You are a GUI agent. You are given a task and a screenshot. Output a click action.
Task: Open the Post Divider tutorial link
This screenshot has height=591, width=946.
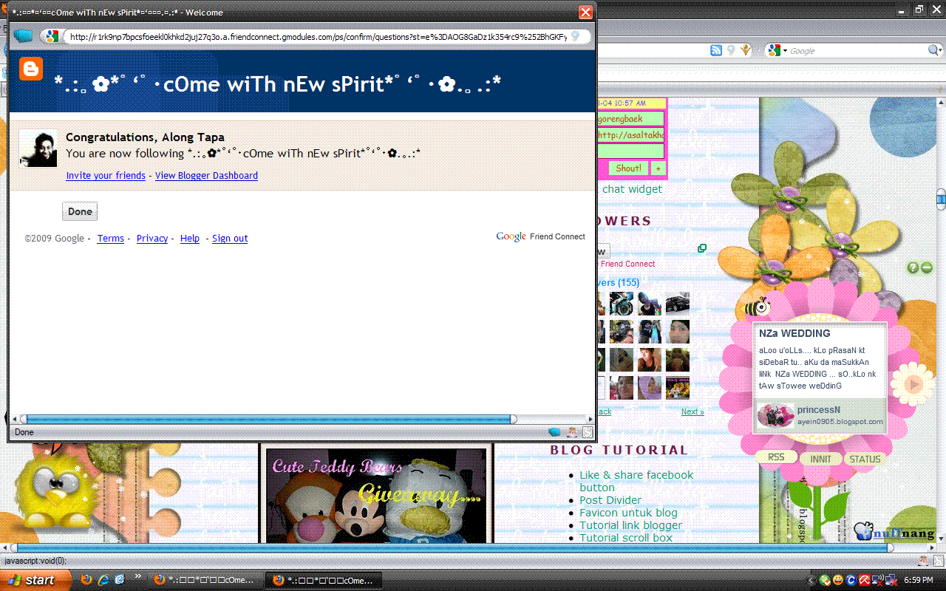[610, 500]
